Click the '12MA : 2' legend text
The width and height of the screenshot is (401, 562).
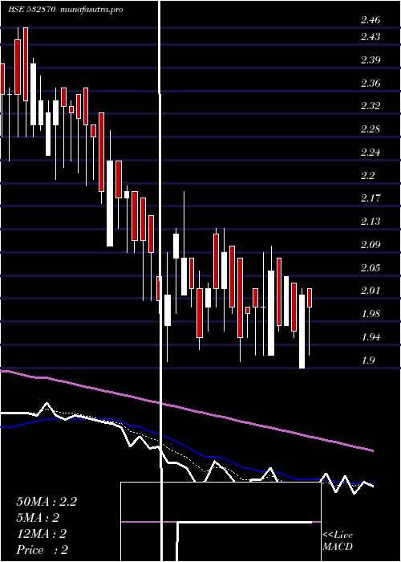tap(42, 534)
